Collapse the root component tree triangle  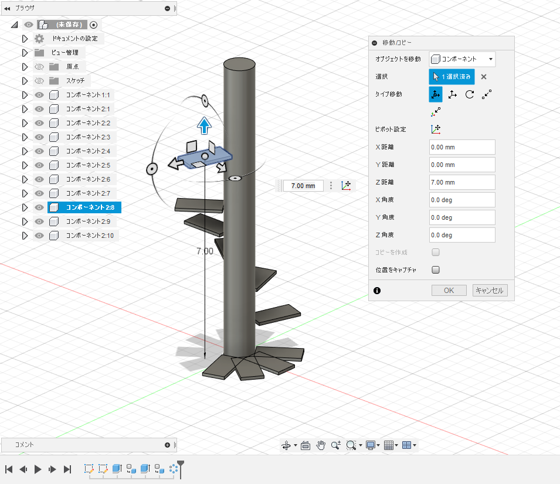(x=14, y=25)
